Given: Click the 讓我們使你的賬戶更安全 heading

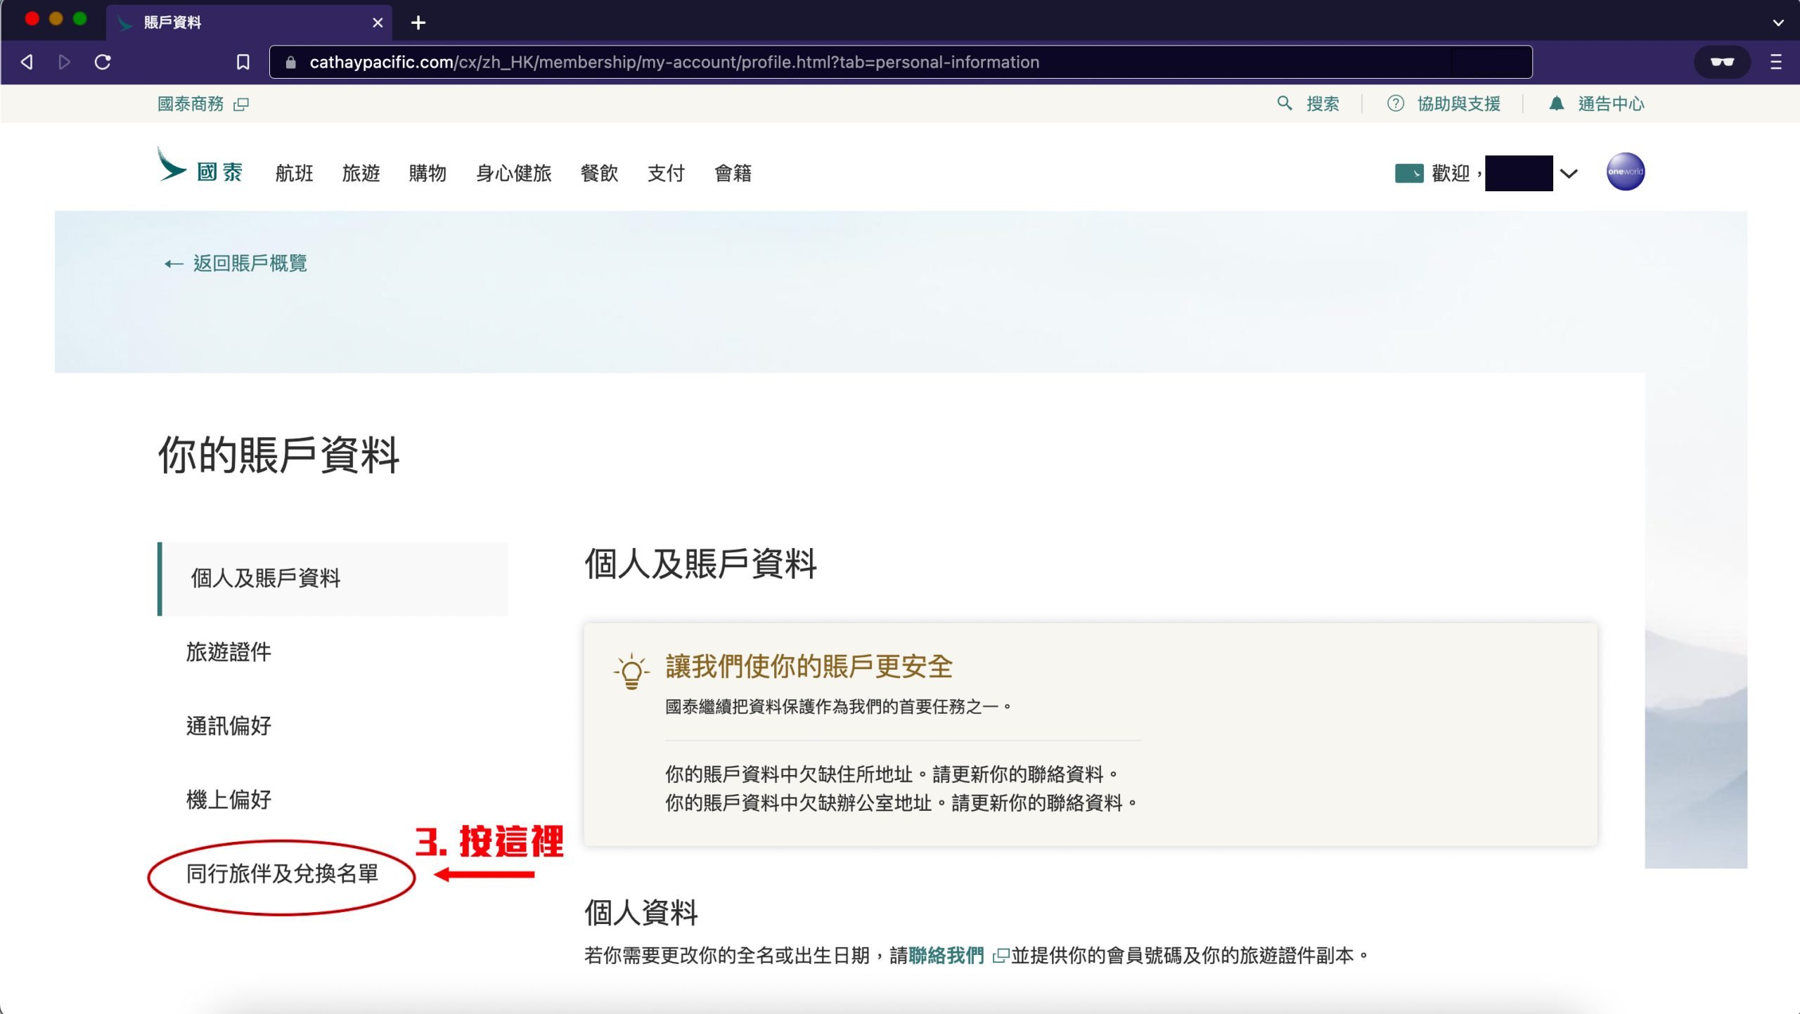Looking at the screenshot, I should pos(809,666).
